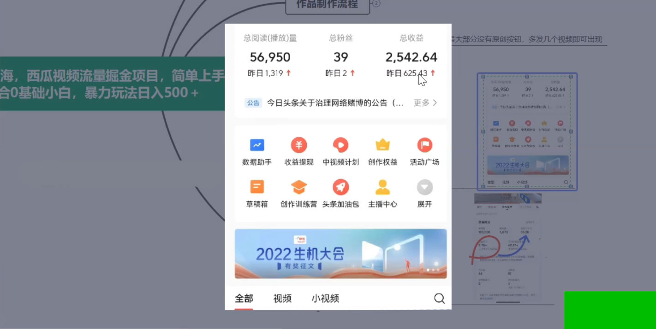Click 更多 to see more announcements
This screenshot has height=329, width=656.
(425, 103)
